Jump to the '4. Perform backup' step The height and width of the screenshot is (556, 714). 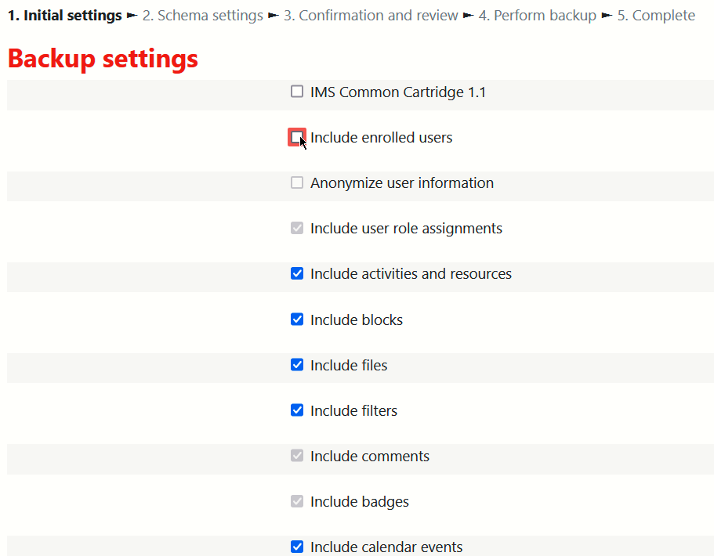pos(537,16)
